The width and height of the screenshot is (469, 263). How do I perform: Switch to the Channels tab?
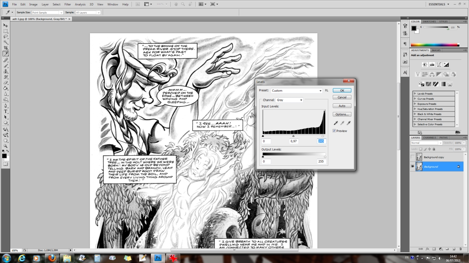point(429,138)
